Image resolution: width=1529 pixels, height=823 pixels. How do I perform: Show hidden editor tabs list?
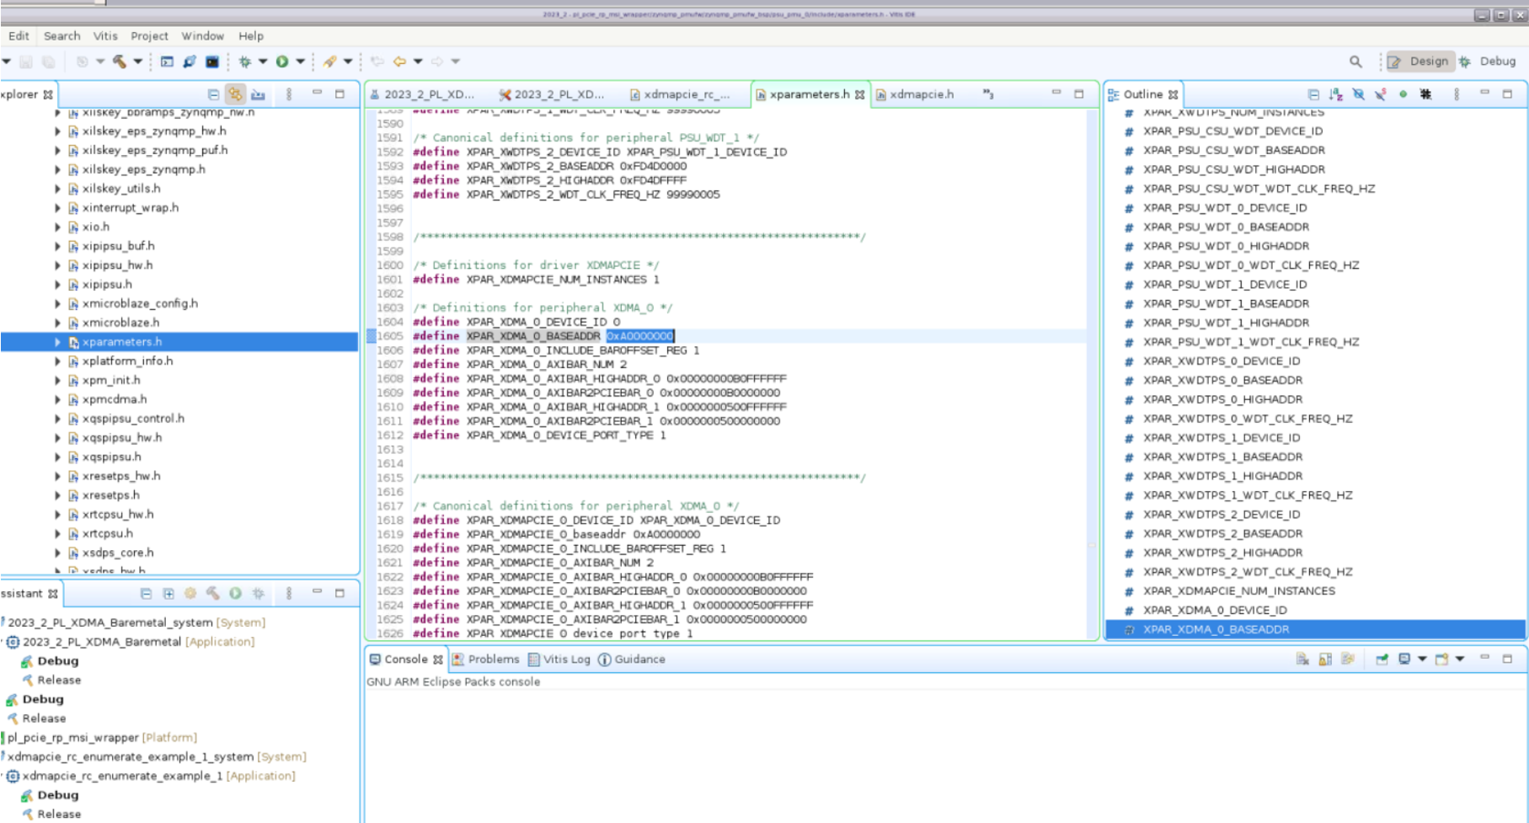point(988,94)
